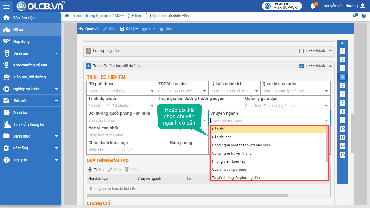Viewport: 370px width, 208px height.
Task: Open the GD phổ thông dropdown
Action: 152,91
